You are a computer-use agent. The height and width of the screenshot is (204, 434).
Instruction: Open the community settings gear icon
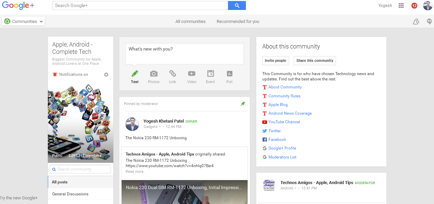106,75
